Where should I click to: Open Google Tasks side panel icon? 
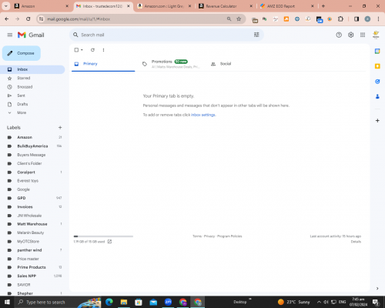point(377,82)
